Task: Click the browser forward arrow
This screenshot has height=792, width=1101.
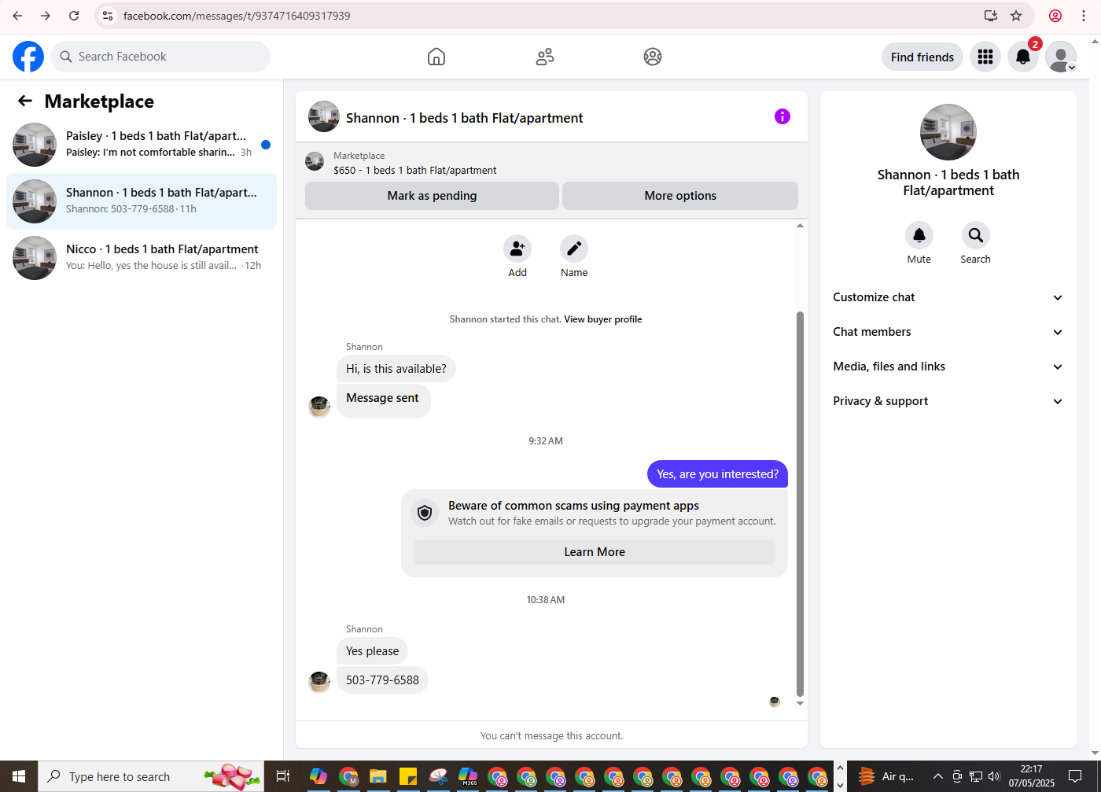Action: [46, 16]
